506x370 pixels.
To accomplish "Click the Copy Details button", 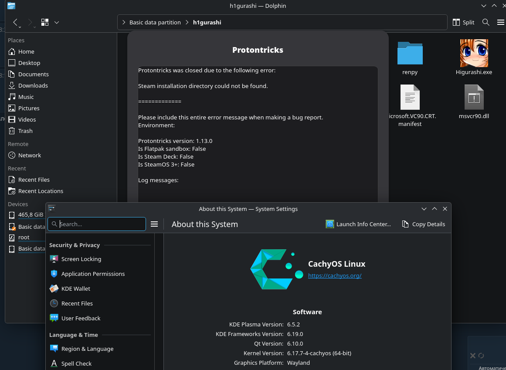I will [423, 224].
